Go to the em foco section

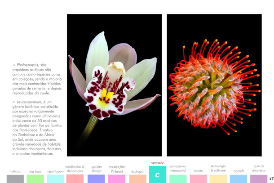click(x=35, y=171)
